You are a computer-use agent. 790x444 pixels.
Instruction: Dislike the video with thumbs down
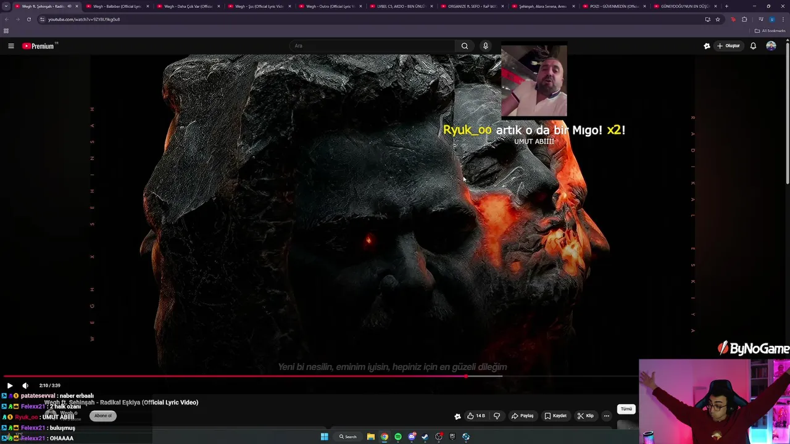(497, 416)
